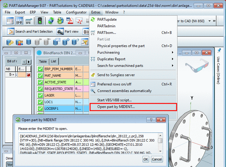Viewport: 226px width, 167px height.
Task: Toggle the LOCERP1 checkbox
Action: (x=40, y=109)
